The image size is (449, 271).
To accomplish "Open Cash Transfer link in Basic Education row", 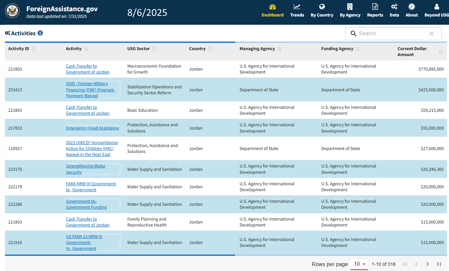I will click(88, 110).
